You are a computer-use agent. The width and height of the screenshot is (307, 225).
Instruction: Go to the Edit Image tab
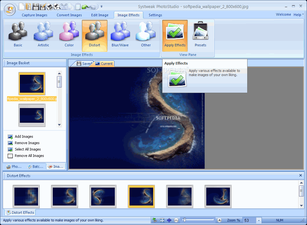(100, 15)
